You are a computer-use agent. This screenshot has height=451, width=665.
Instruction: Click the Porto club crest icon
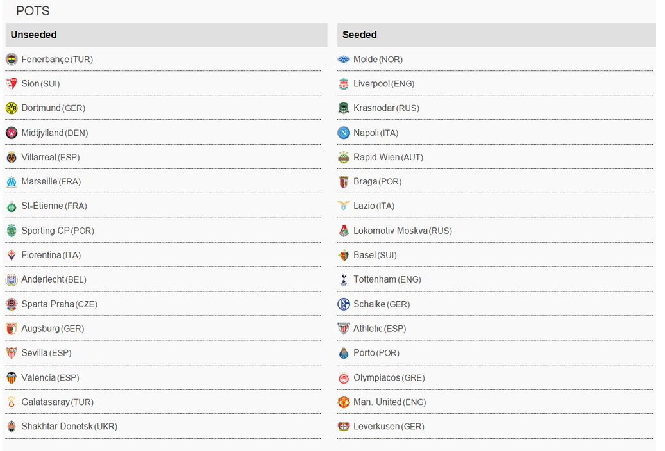coord(344,353)
